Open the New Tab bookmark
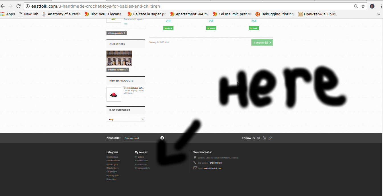The image size is (383, 196). (x=28, y=14)
